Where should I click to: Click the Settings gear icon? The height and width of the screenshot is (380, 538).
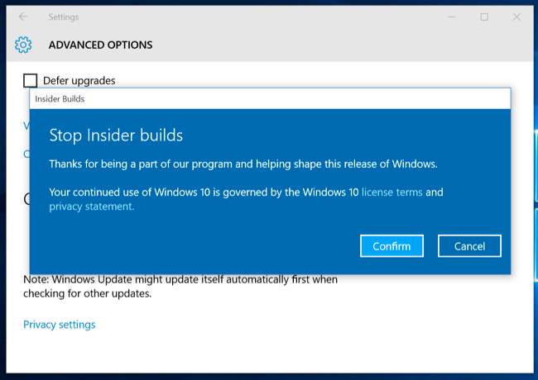(23, 45)
